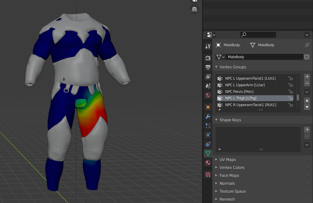
Task: Click the MaleBody mesh name field
Action: tap(264, 57)
